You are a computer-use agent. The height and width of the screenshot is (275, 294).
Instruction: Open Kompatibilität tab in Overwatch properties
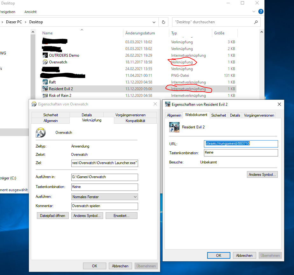(x=135, y=120)
